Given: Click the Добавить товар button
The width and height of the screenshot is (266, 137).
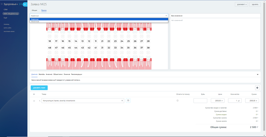Looking at the screenshot, I should pos(39,88).
